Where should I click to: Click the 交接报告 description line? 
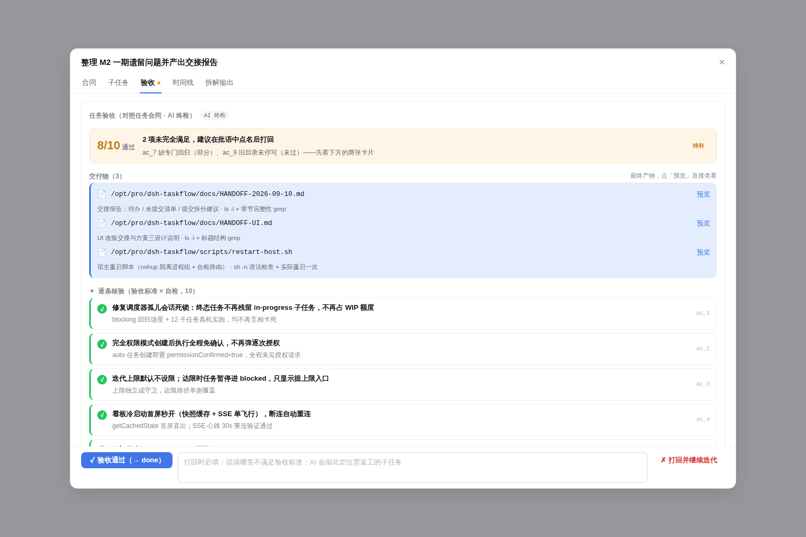pos(191,209)
